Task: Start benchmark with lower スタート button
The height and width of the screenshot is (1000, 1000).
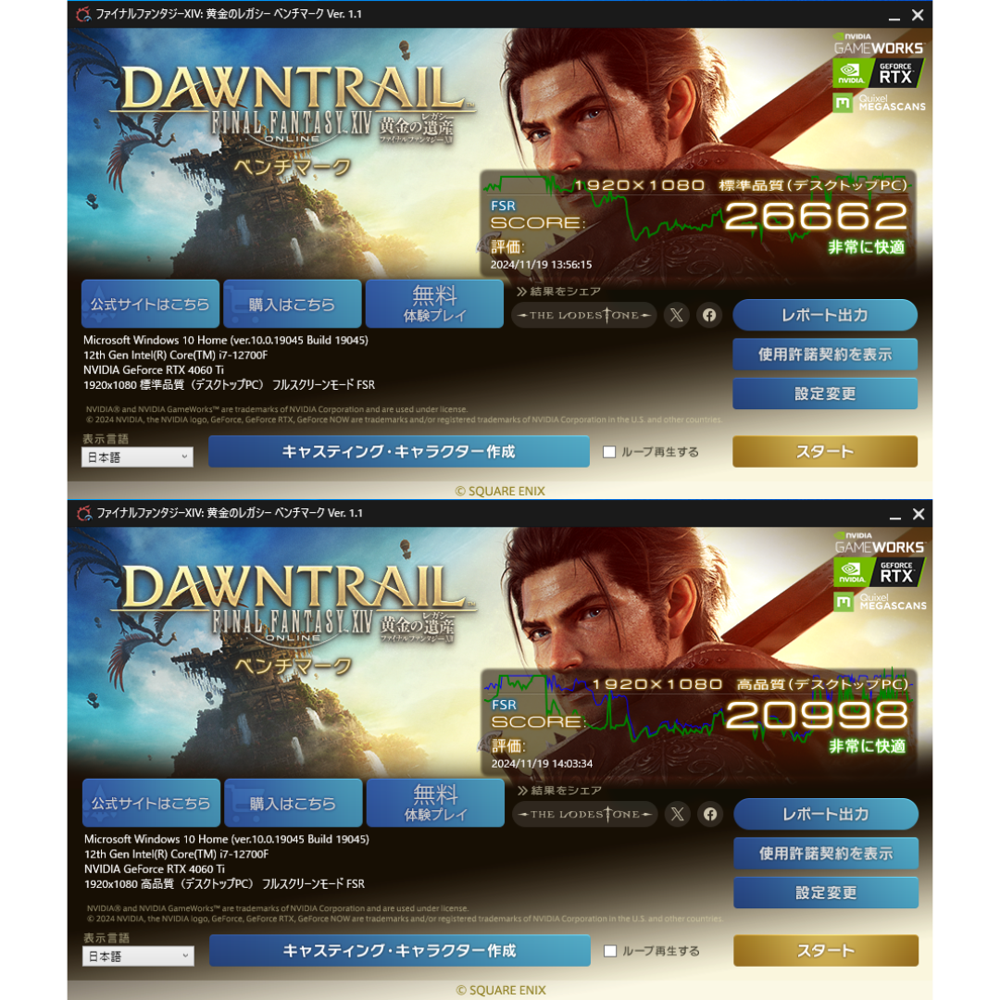Action: coord(826,951)
